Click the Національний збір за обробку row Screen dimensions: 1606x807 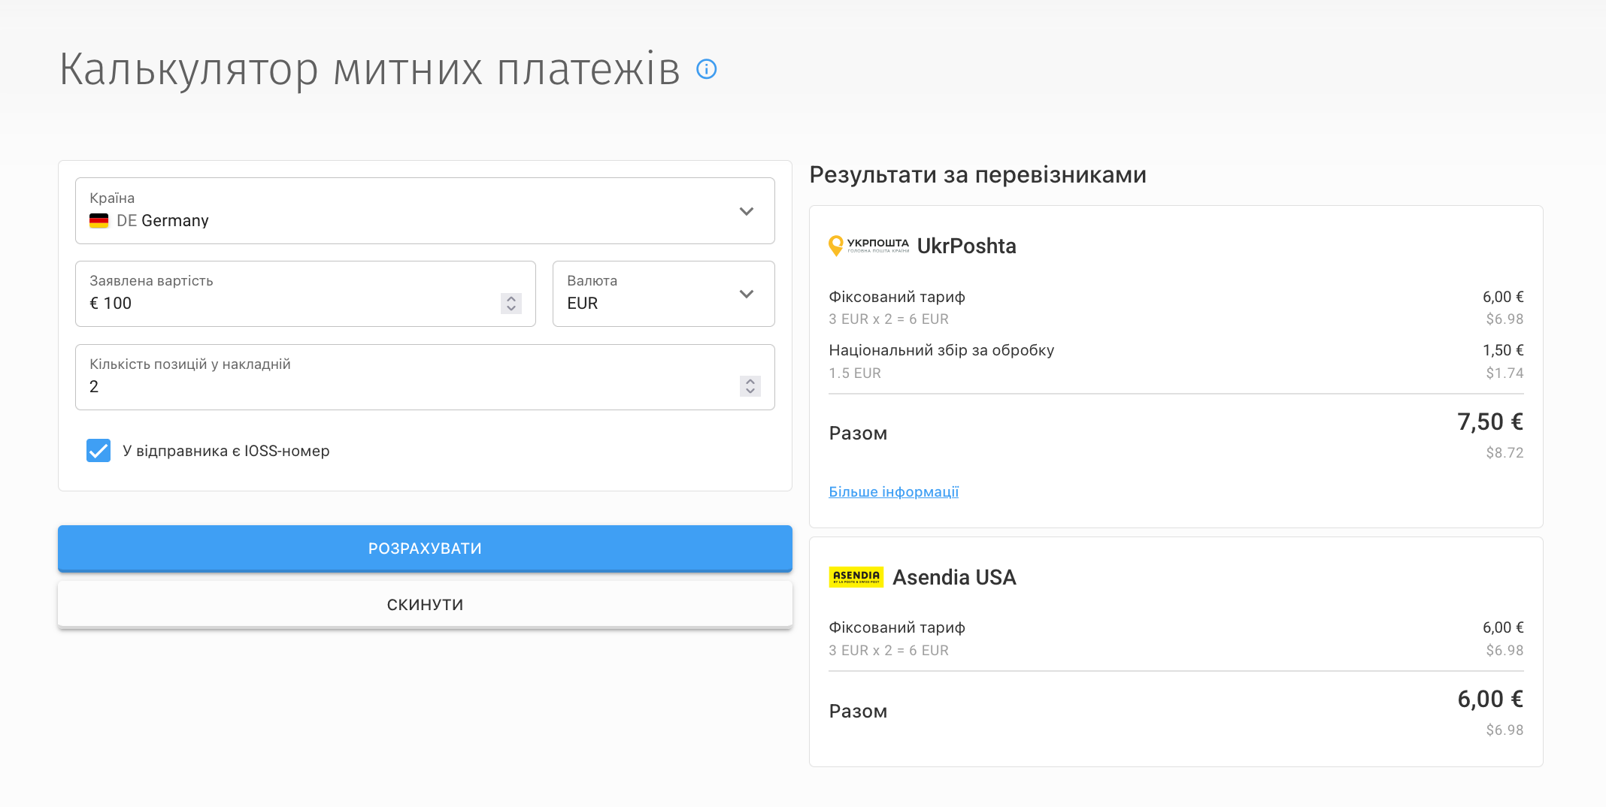click(1176, 361)
